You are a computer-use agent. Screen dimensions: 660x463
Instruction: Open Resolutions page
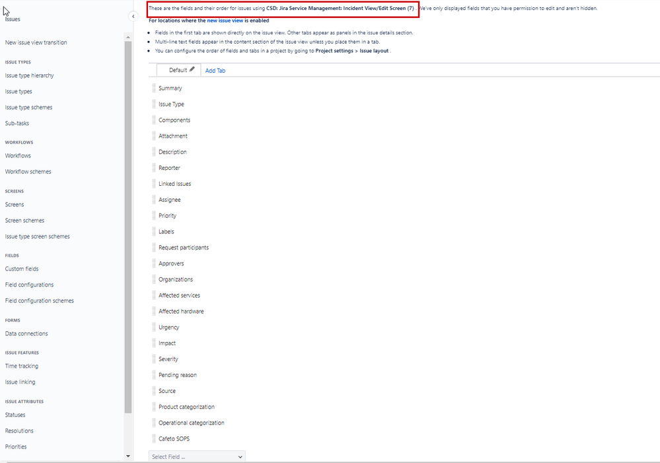coord(19,431)
